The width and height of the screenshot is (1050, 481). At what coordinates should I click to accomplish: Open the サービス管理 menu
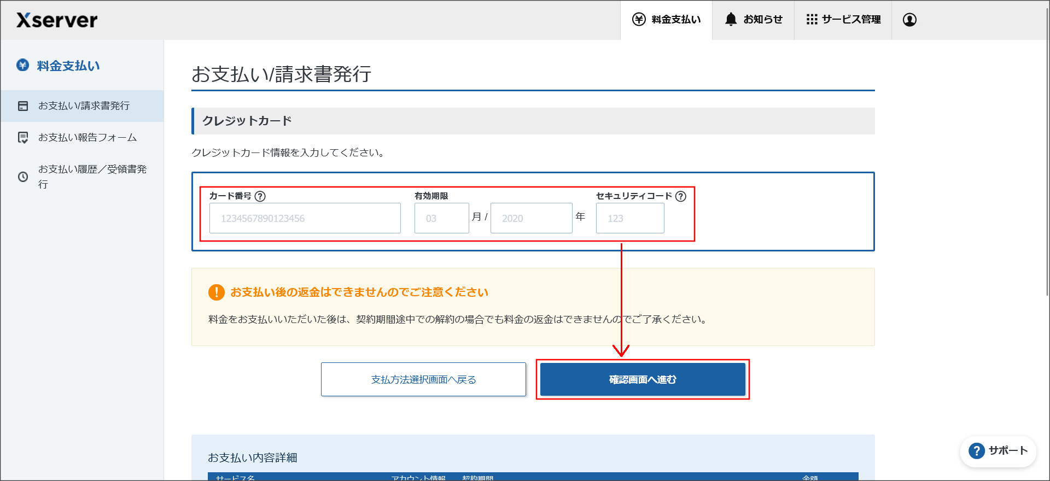click(x=843, y=20)
